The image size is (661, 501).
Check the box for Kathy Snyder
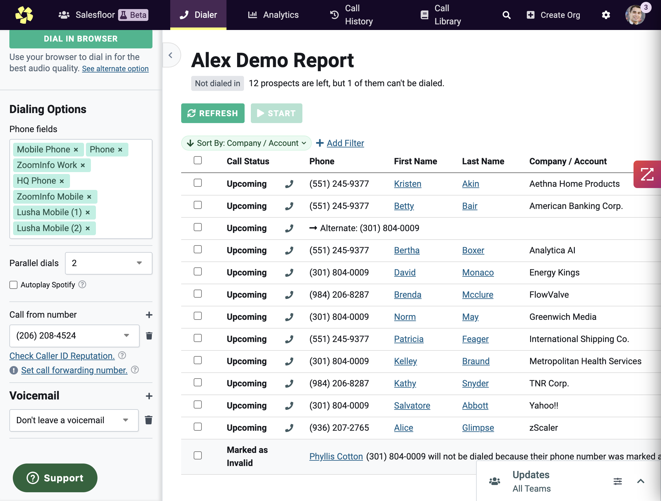coord(198,382)
